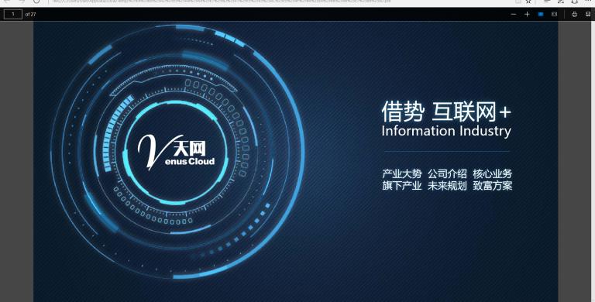This screenshot has width=595, height=302.
Task: Click the page number input field
Action: pos(13,14)
